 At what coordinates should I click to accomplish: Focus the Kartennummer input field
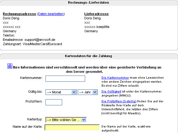click(65, 79)
